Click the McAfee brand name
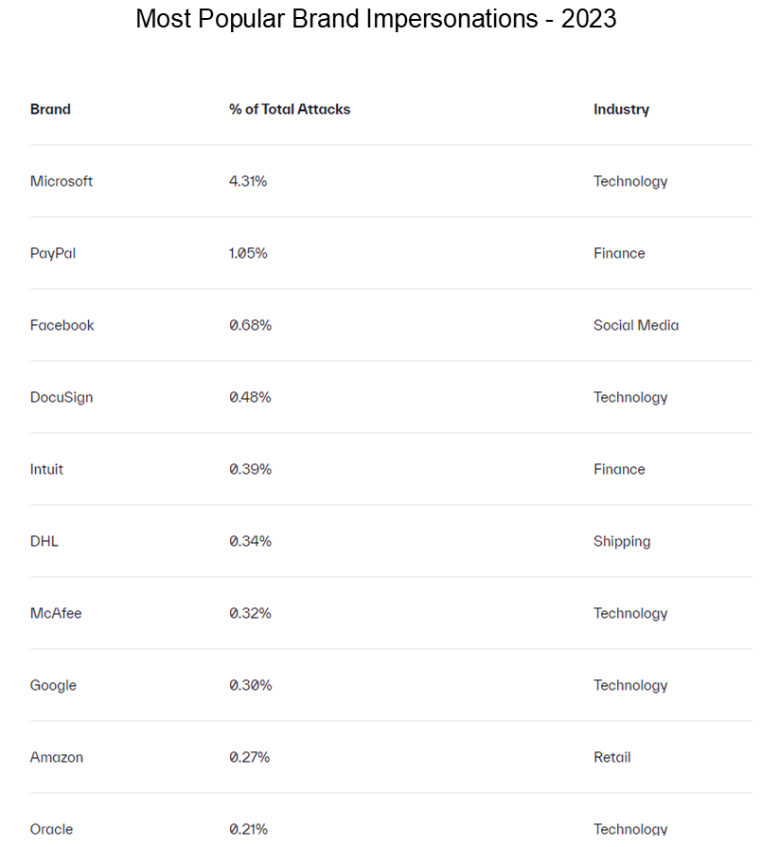This screenshot has width=761, height=847. click(56, 613)
